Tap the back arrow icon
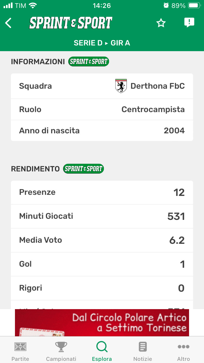204x363 pixels. pos(8,23)
